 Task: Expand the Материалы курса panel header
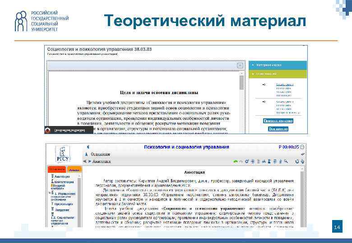point(278,65)
